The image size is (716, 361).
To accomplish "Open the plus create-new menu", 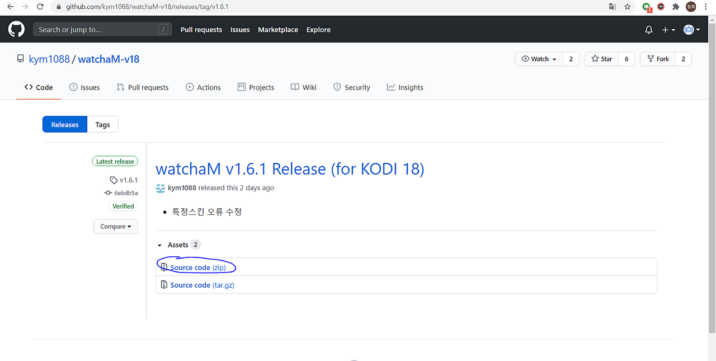I will coord(668,30).
